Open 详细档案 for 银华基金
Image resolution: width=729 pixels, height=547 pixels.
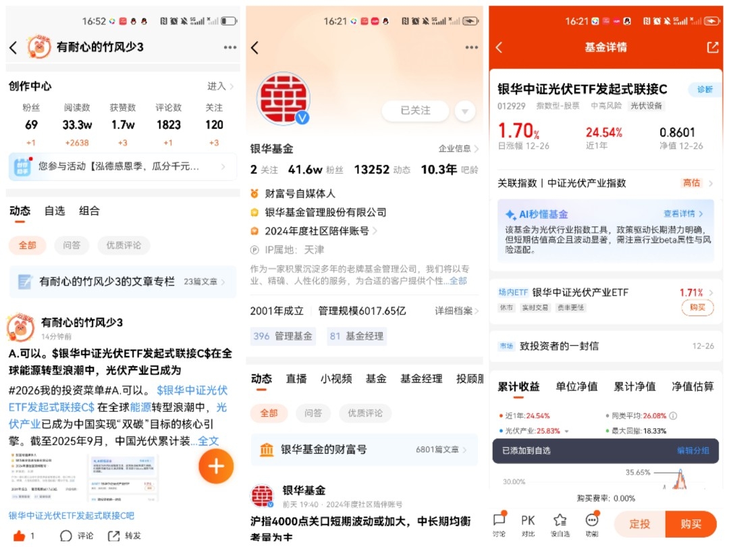456,311
